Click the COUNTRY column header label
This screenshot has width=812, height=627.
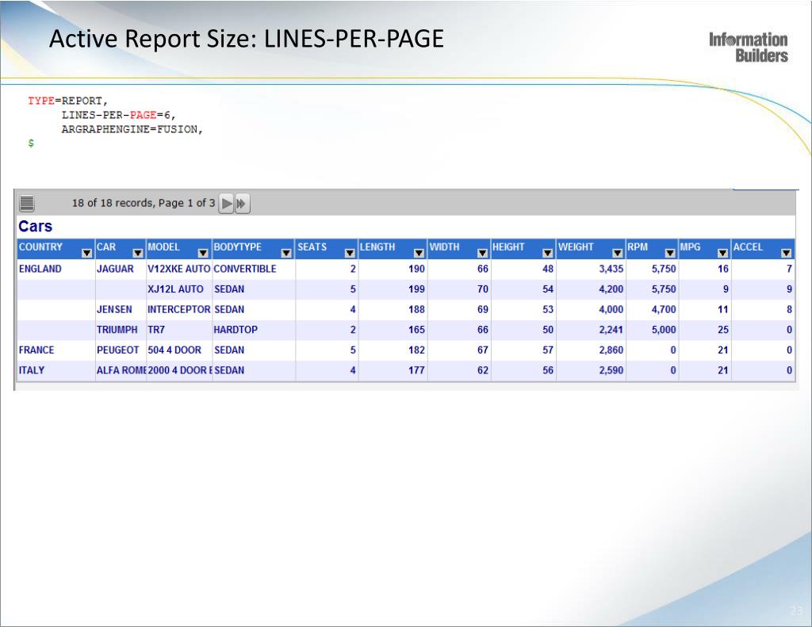pyautogui.click(x=40, y=247)
